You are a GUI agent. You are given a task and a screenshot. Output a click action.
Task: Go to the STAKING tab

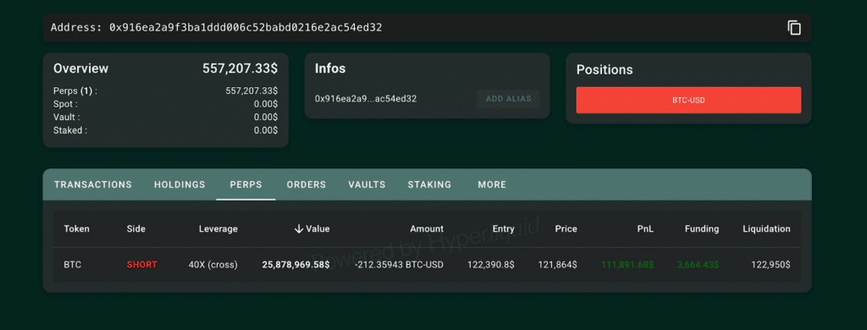pyautogui.click(x=429, y=184)
